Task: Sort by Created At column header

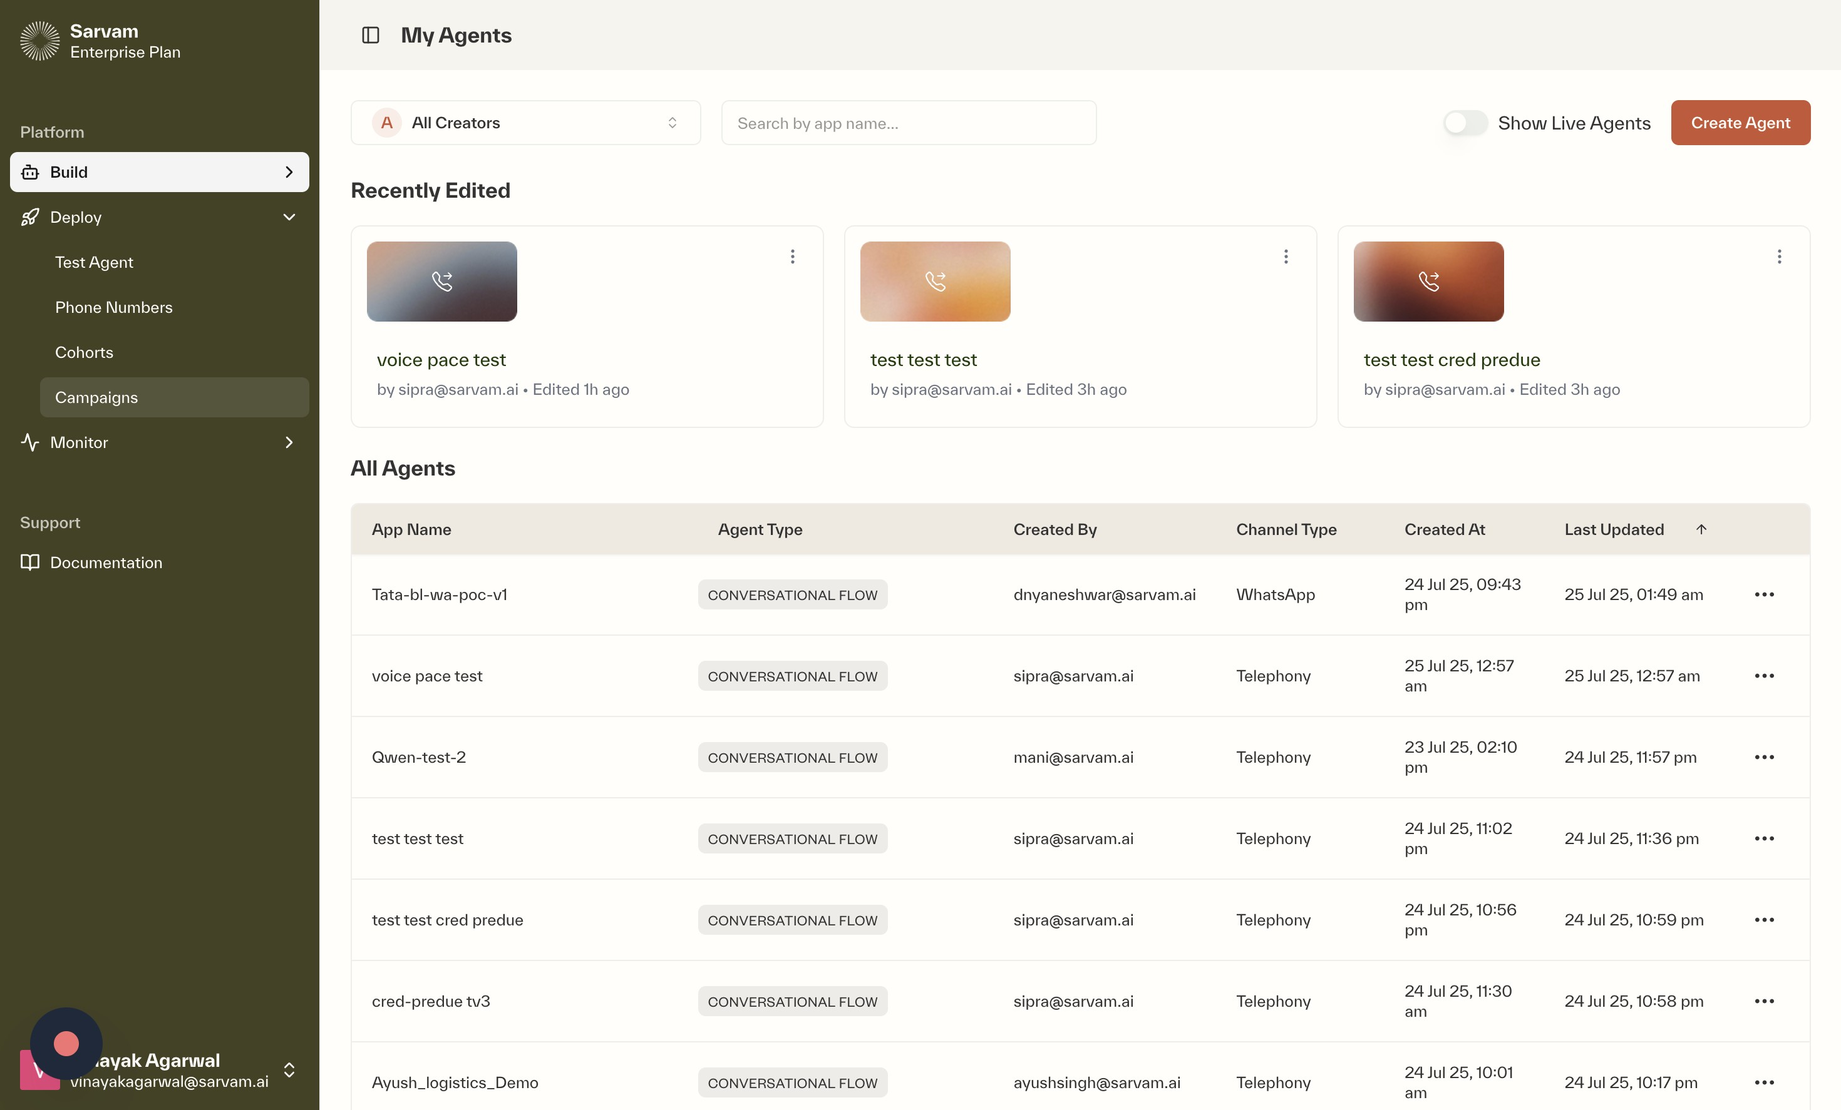Action: click(1444, 529)
